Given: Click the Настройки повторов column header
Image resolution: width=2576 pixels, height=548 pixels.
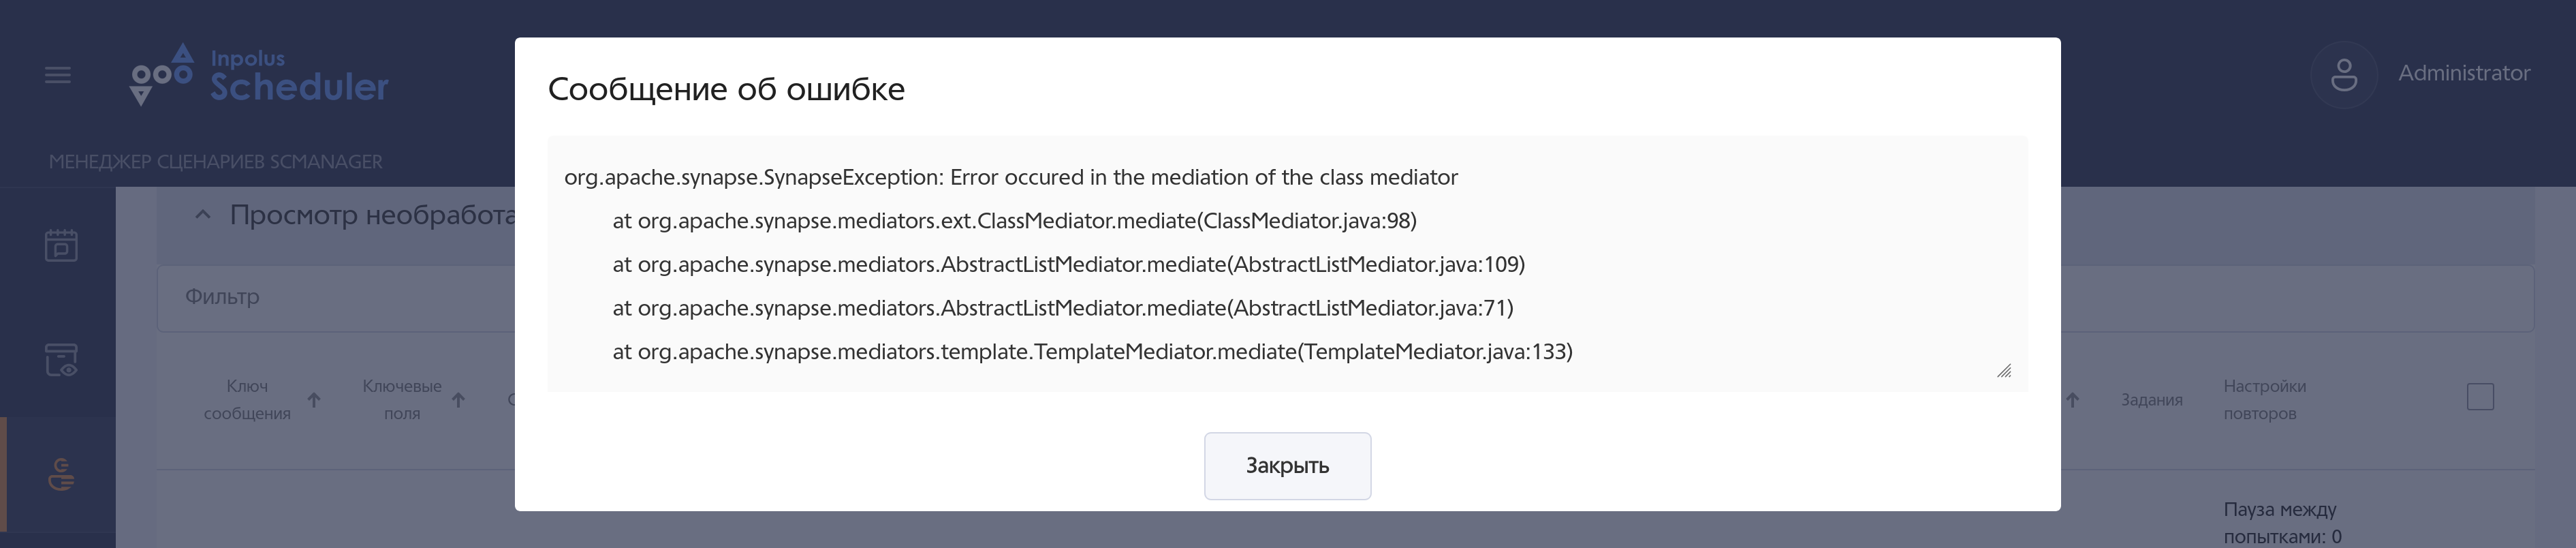Looking at the screenshot, I should point(2264,400).
